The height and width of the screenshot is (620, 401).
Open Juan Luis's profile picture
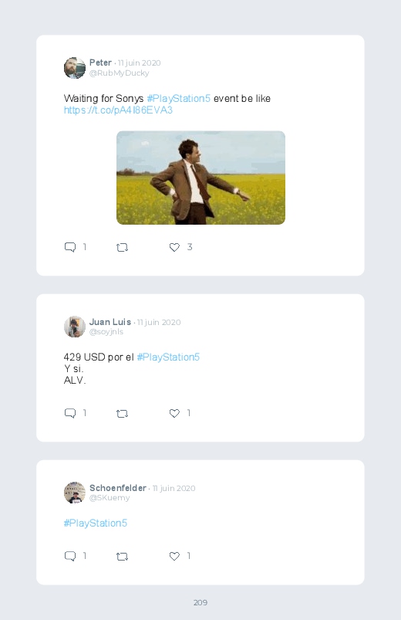[x=75, y=327]
